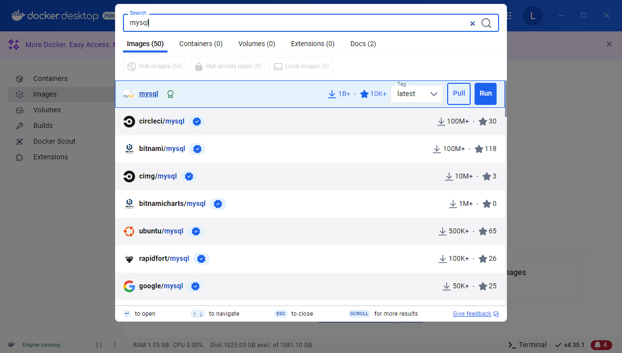
Task: Click the circleci logo in circleci/mysql row
Action: click(x=129, y=122)
